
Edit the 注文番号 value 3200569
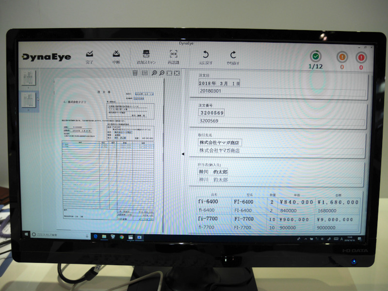pyautogui.click(x=281, y=121)
